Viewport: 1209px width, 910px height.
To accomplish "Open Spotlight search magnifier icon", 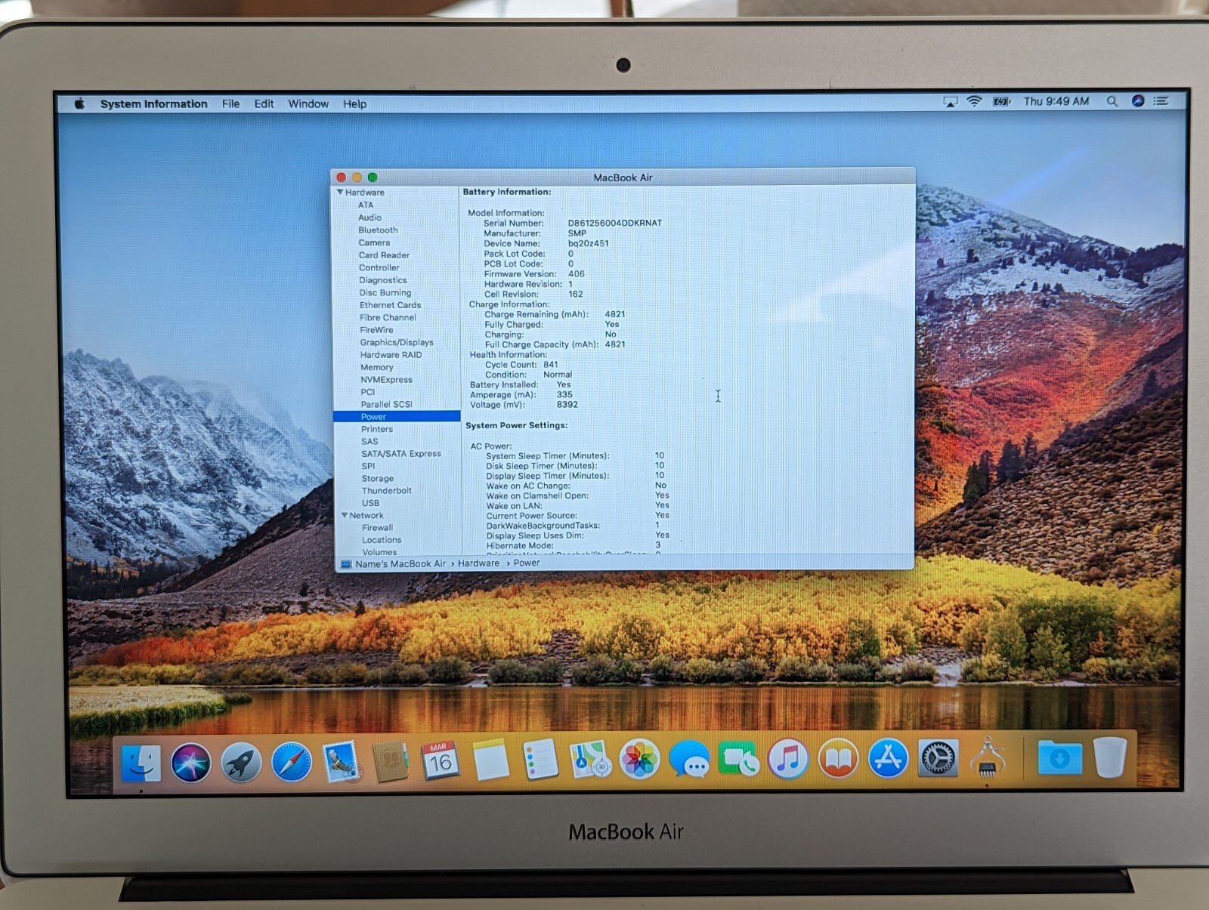I will point(1112,101).
